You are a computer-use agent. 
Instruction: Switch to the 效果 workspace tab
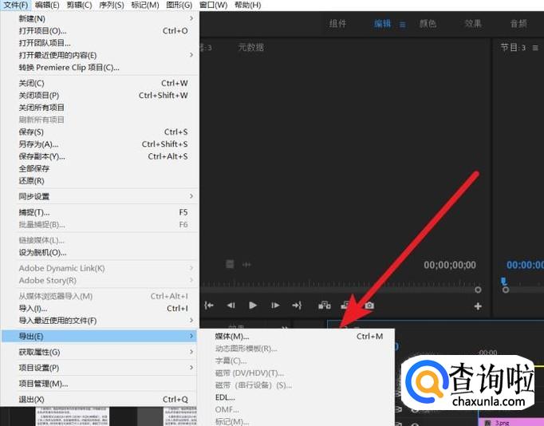coord(473,24)
